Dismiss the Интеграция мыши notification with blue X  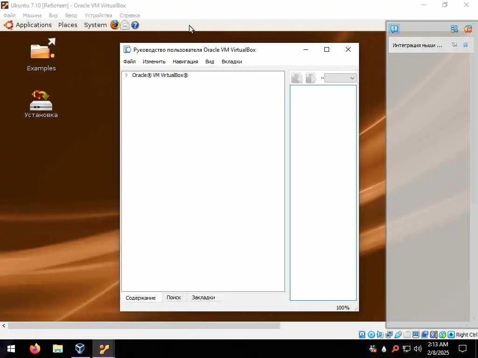(x=465, y=45)
